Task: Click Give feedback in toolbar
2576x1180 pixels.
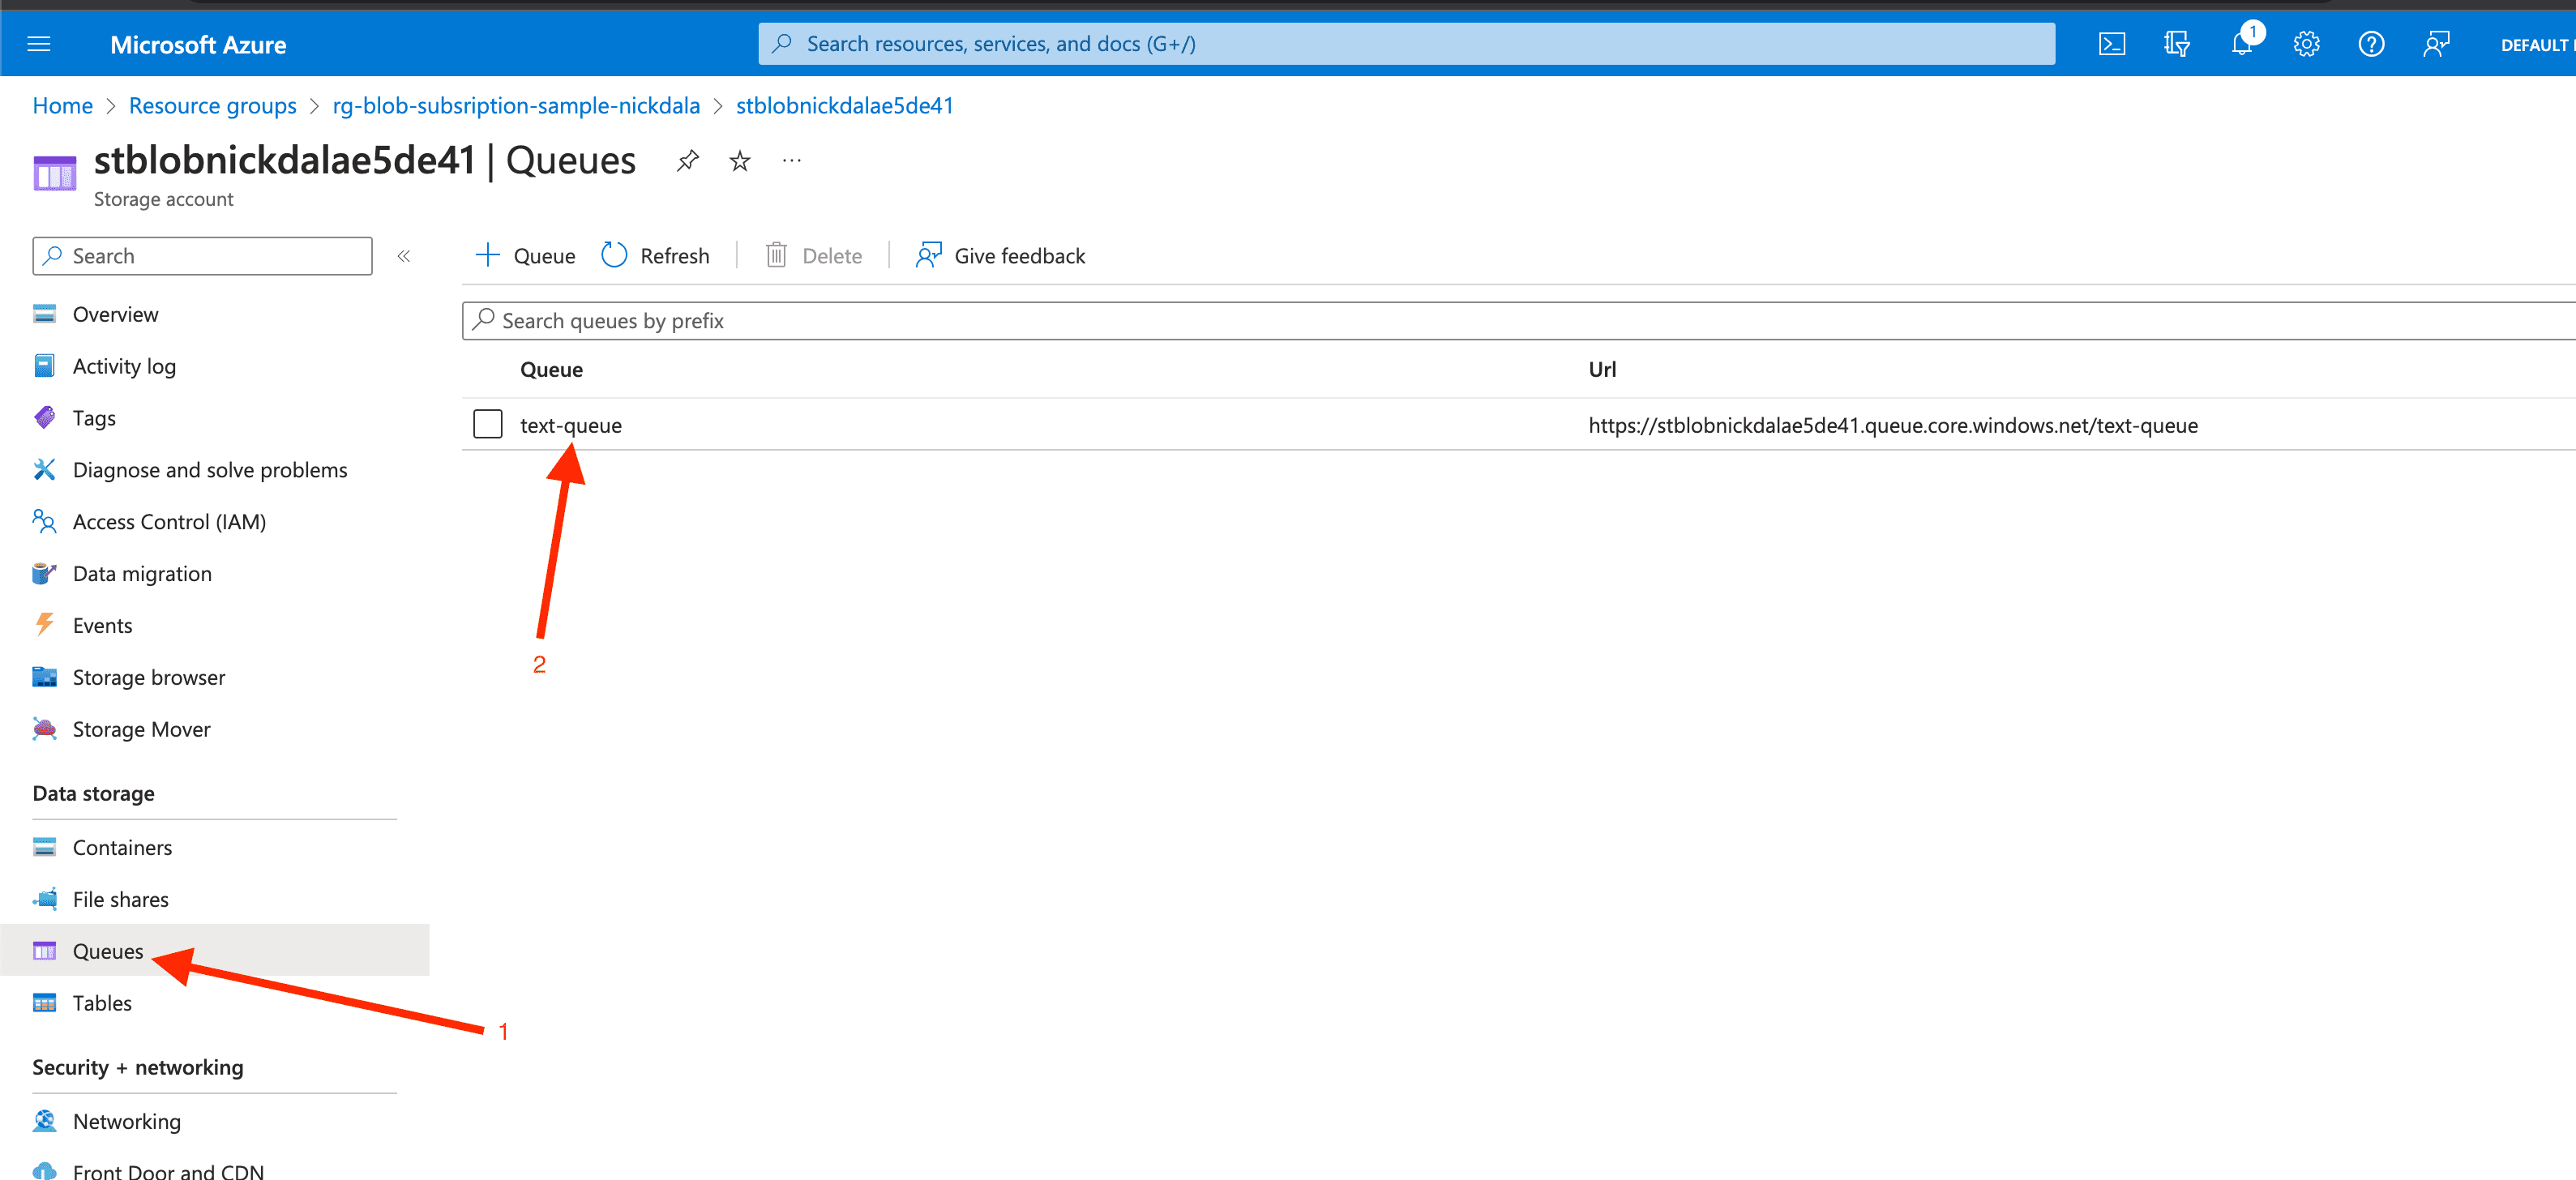Action: [x=1000, y=256]
